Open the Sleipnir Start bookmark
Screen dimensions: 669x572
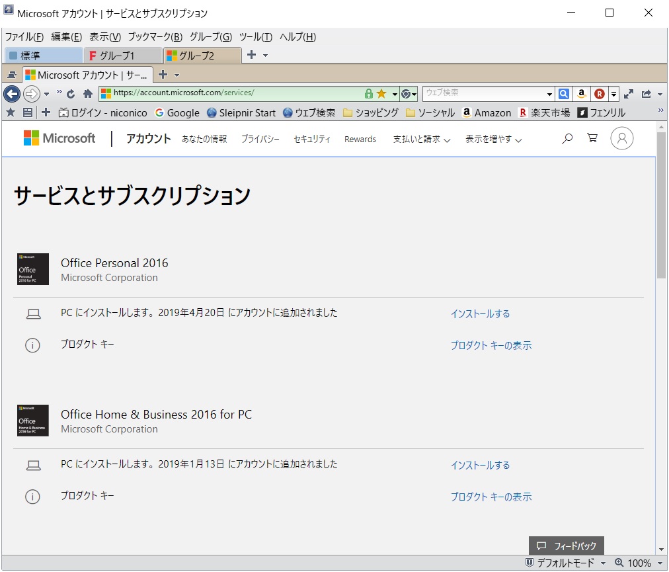pyautogui.click(x=241, y=112)
